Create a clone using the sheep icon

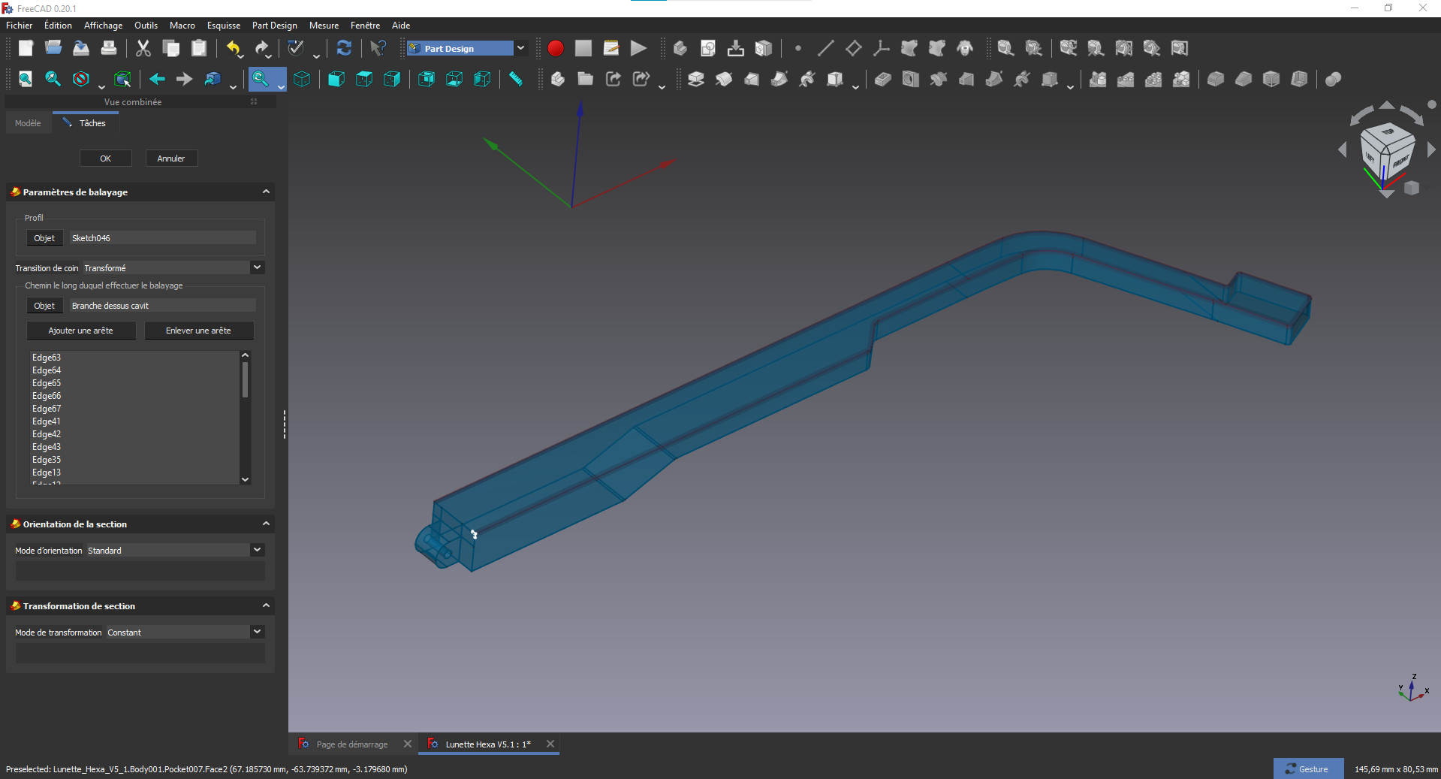pos(965,48)
